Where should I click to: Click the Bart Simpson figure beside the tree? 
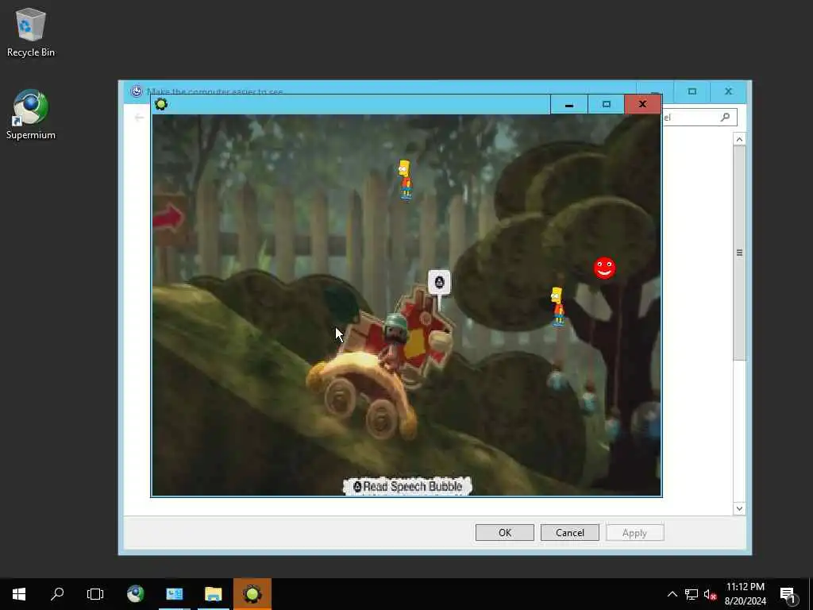pos(557,306)
